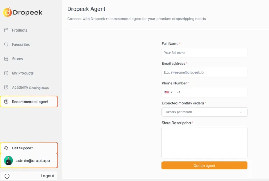Open the country flag code dropdown
This screenshot has width=269, height=181.
pyautogui.click(x=168, y=92)
